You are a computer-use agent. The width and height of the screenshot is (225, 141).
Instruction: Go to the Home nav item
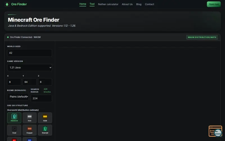[83, 4]
